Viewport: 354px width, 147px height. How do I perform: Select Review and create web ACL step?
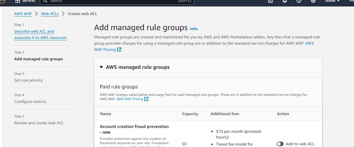[x=39, y=123]
